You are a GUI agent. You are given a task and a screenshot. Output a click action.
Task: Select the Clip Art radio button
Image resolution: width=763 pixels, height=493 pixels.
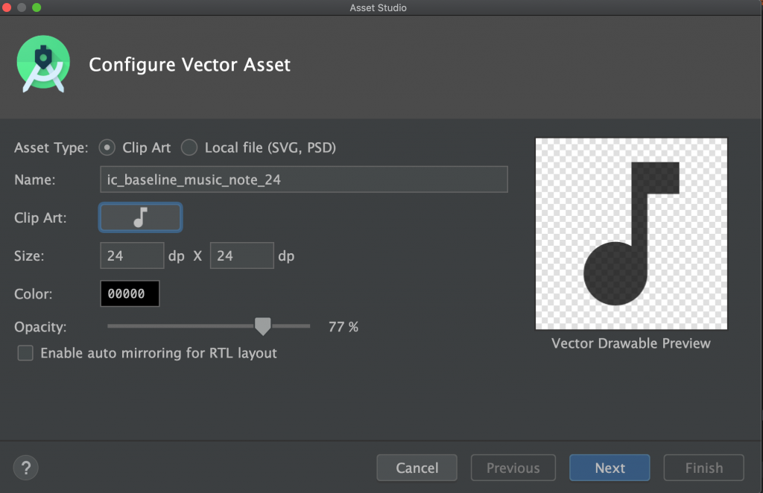point(107,147)
